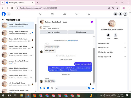
Task: Expand Media, files and links section
Action: point(112,52)
